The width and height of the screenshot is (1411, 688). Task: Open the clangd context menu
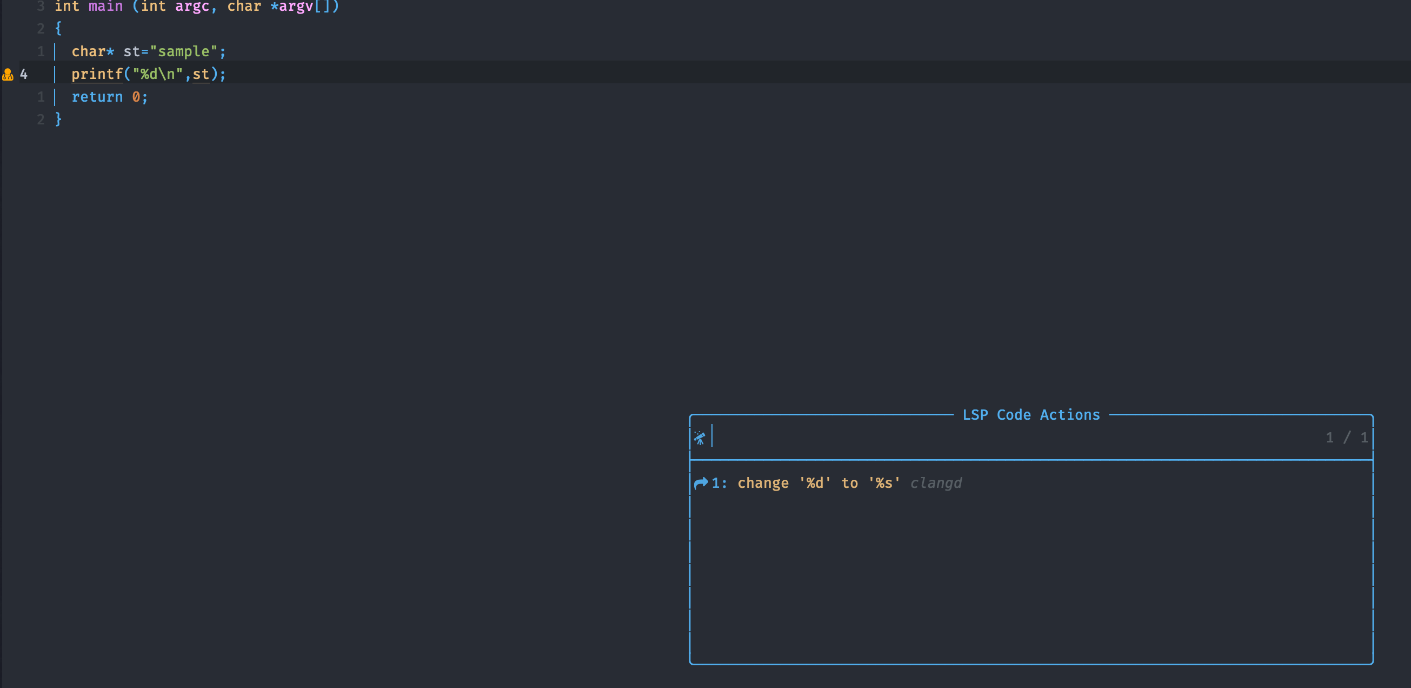tap(828, 482)
